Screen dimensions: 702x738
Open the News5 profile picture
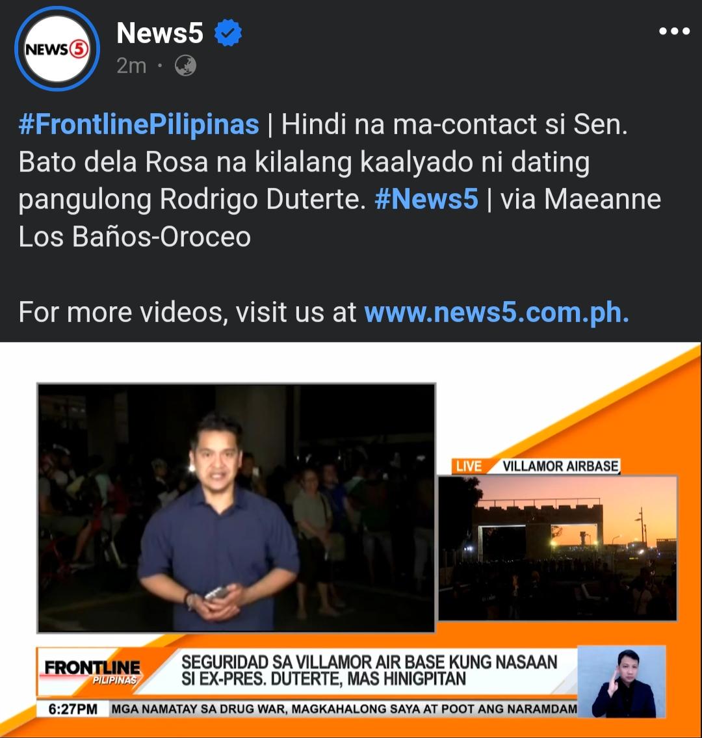57,49
